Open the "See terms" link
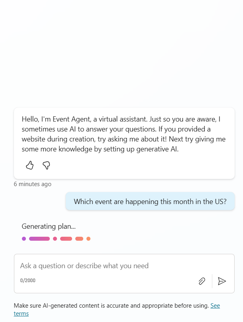 [x=215, y=306]
